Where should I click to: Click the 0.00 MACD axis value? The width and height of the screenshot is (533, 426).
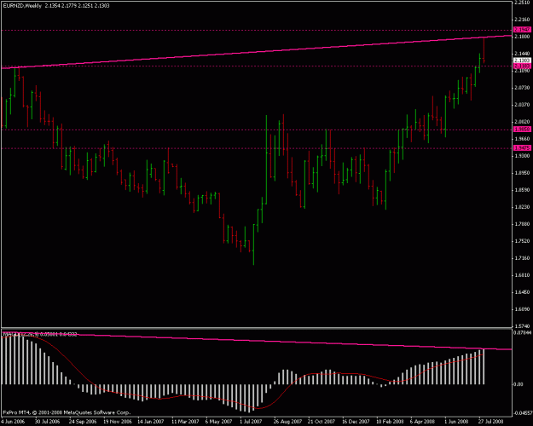519,384
